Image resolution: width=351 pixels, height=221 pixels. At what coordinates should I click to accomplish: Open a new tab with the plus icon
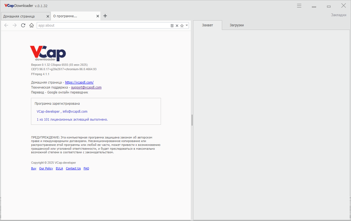click(105, 16)
